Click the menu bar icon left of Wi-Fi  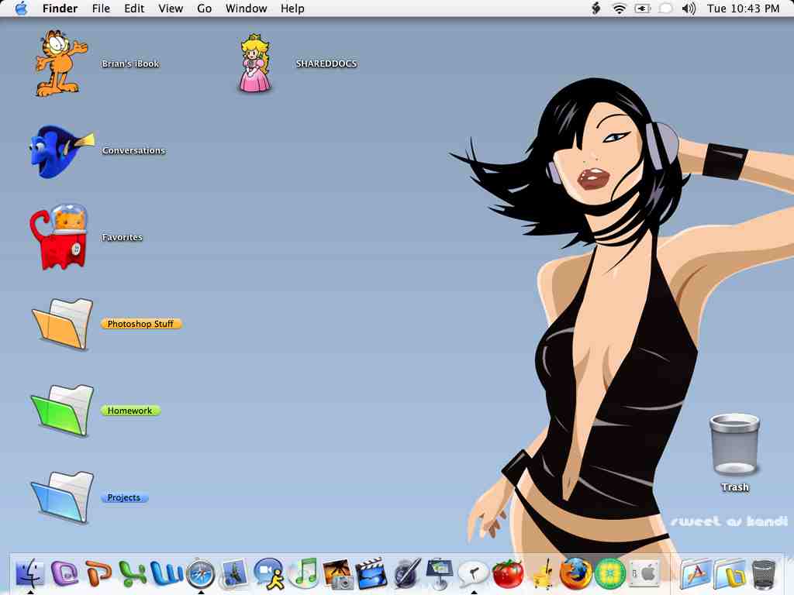coord(596,9)
